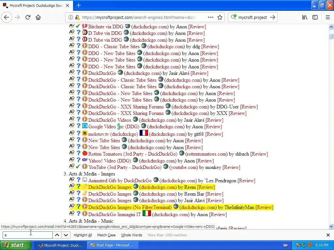Open the DuckDuckGo Videos plugin link
Screen dimensions: 334x250
(x=110, y=120)
